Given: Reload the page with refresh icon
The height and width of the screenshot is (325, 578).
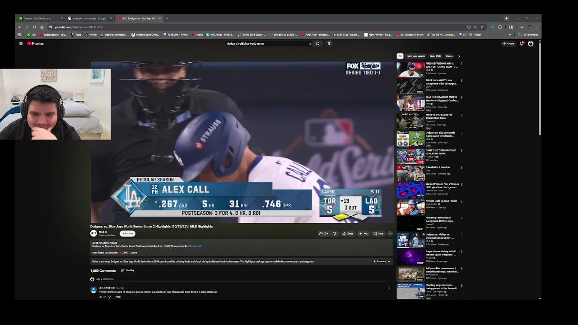Looking at the screenshot, I should [x=34, y=27].
